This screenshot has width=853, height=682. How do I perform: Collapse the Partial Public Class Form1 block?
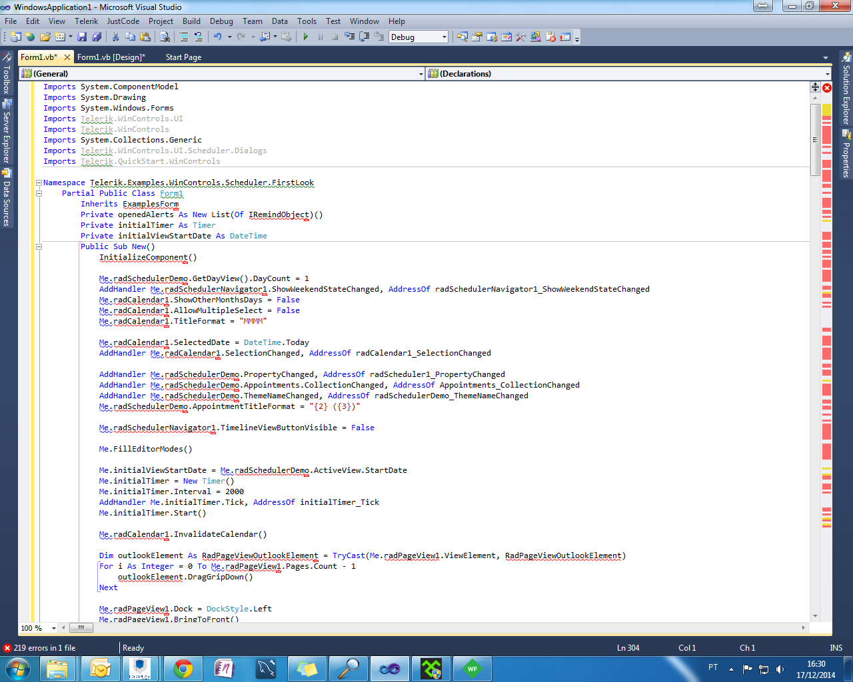(39, 193)
